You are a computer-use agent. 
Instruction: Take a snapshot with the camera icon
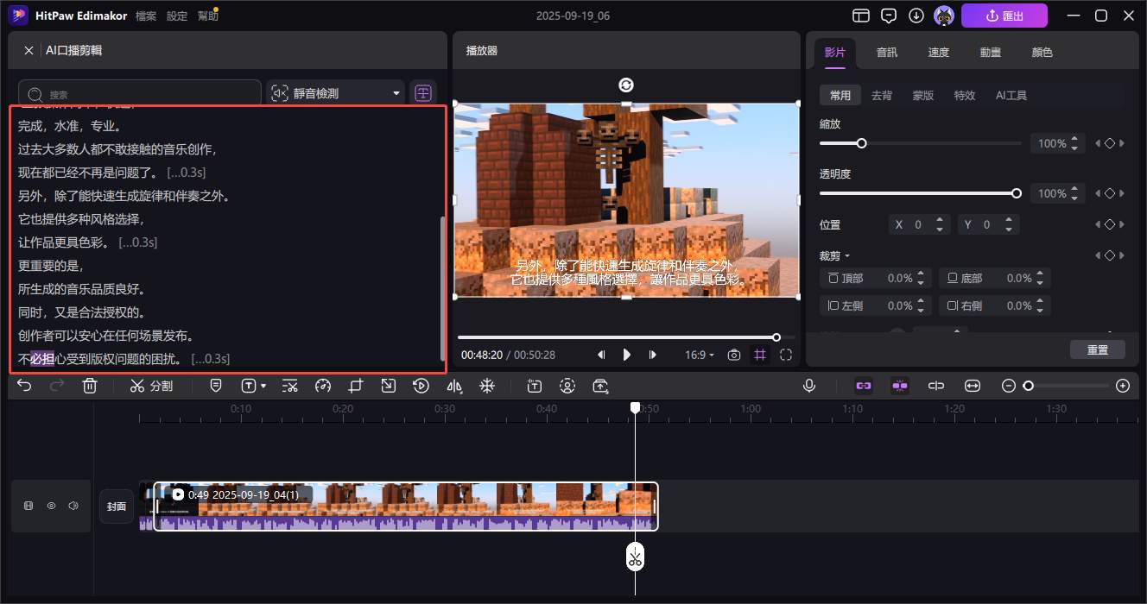pyautogui.click(x=733, y=355)
